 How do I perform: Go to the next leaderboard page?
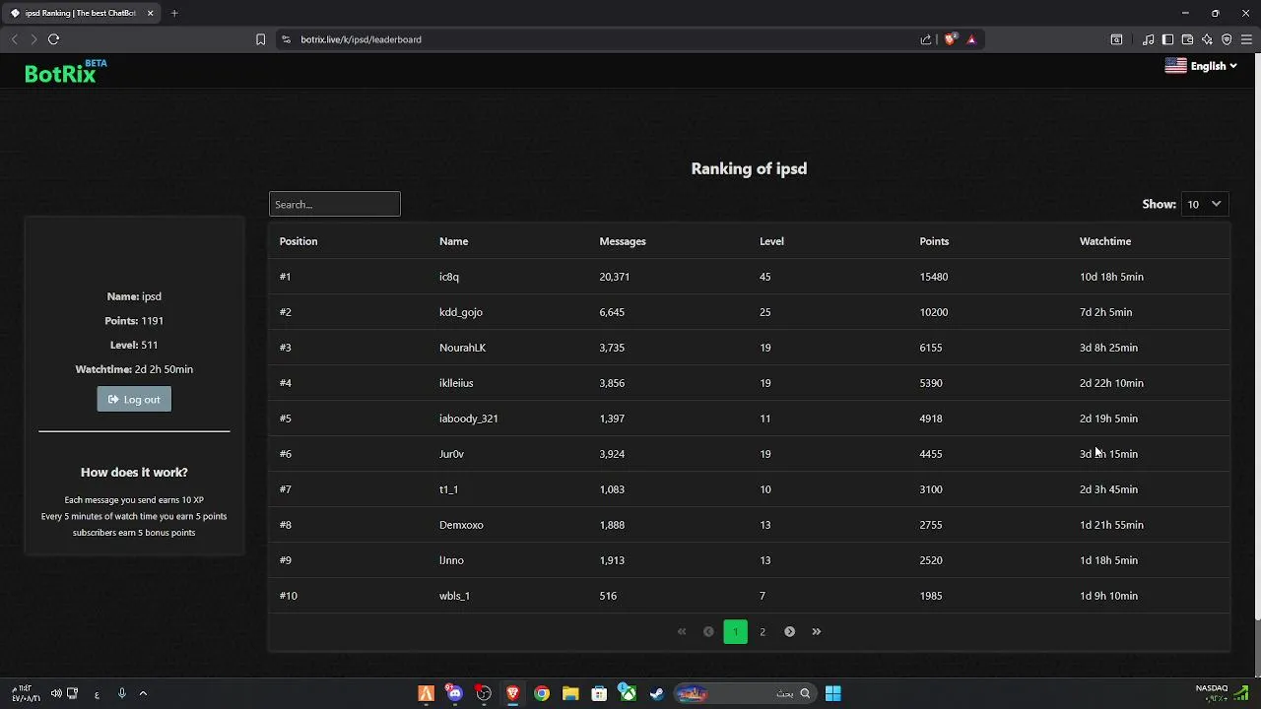[789, 632]
